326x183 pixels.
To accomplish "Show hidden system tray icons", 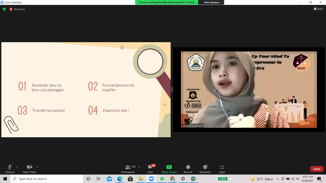I will [278, 179].
